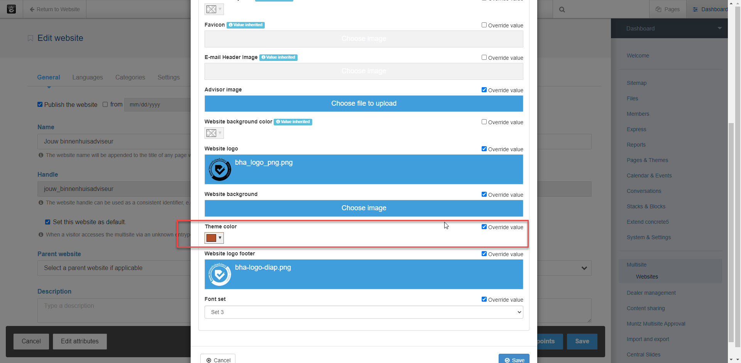Image resolution: width=741 pixels, height=363 pixels.
Task: Click the bha-logo-diap.png footer logo thumbnail
Action: [220, 274]
